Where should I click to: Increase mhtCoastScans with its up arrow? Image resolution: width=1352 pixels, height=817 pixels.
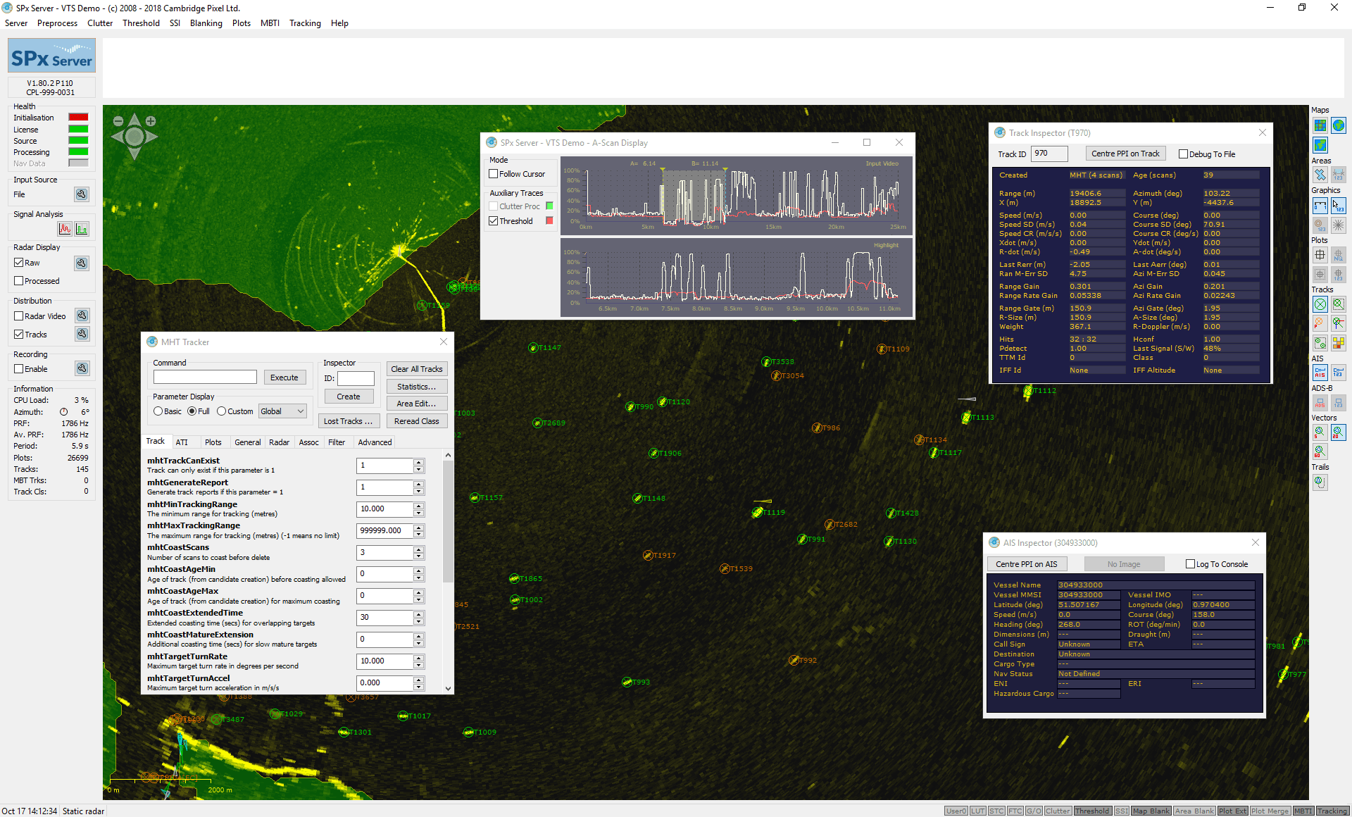click(x=418, y=549)
